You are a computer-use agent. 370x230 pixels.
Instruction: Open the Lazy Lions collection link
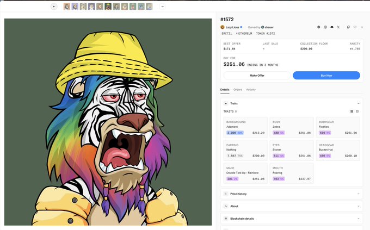[232, 27]
